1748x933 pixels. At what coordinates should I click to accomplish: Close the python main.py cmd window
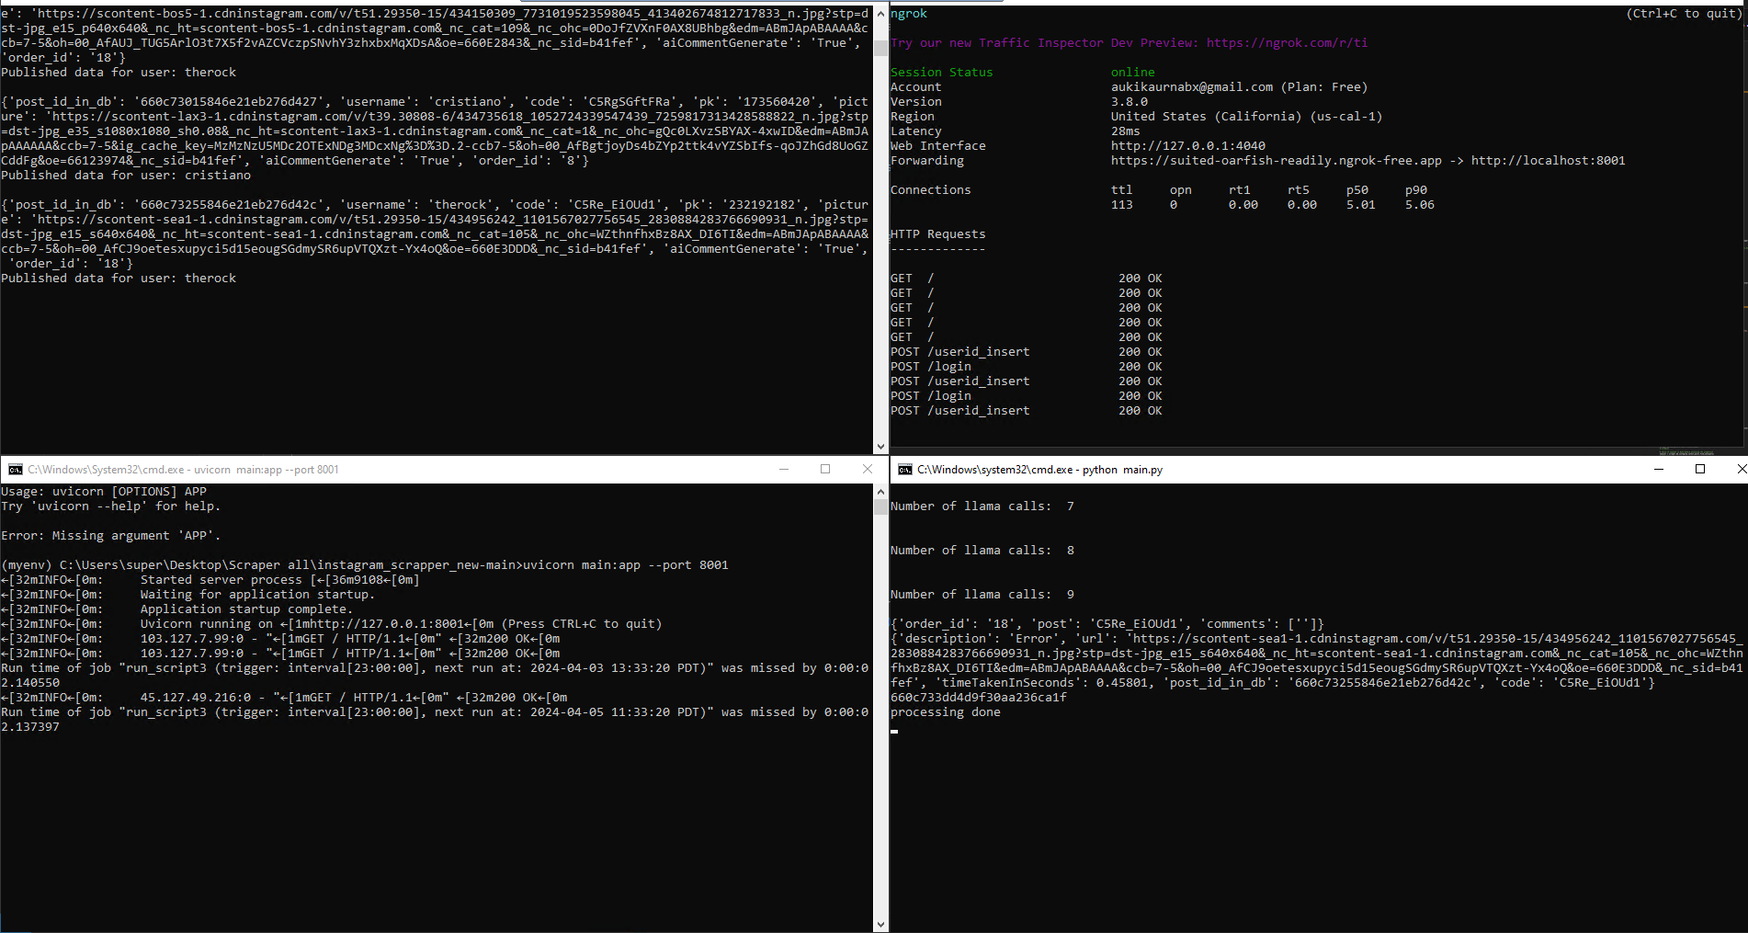click(1740, 470)
